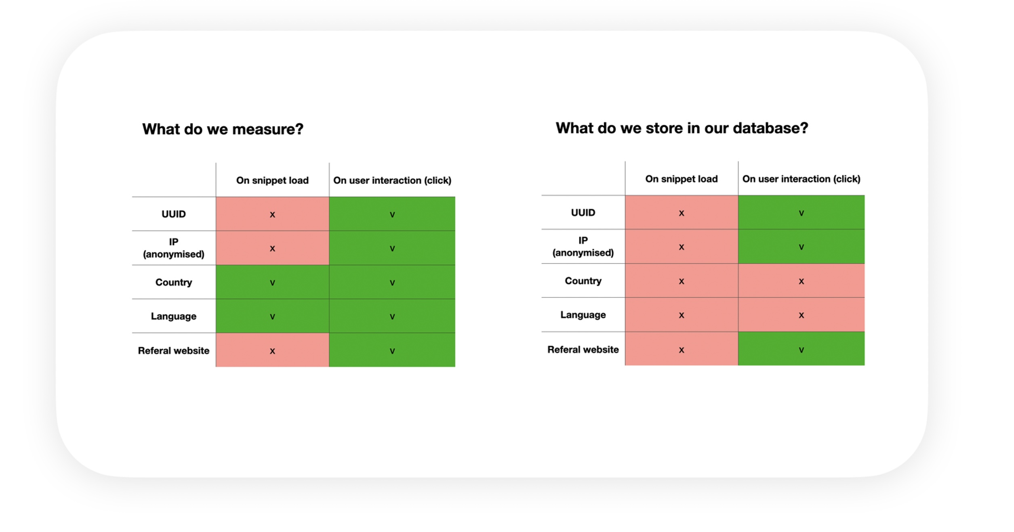Image resolution: width=1014 pixels, height=532 pixels.
Task: Click 'What do we store in our database?' heading
Action: point(682,128)
